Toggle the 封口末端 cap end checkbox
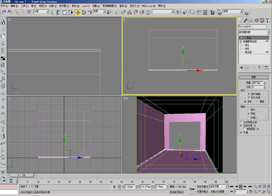 pyautogui.click(x=249, y=97)
